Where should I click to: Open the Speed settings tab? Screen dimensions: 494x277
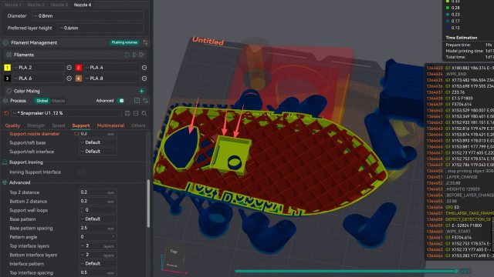[59, 125]
